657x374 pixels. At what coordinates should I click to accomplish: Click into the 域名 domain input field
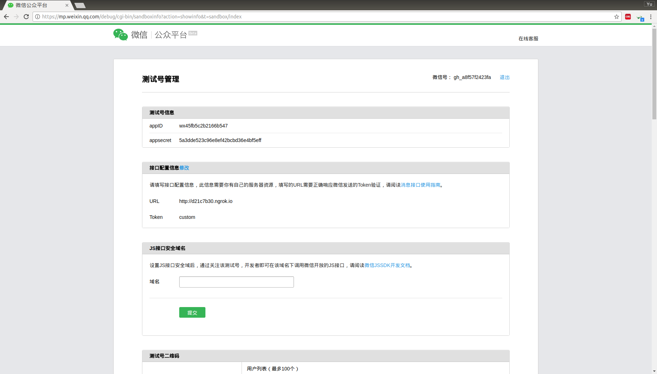point(236,282)
